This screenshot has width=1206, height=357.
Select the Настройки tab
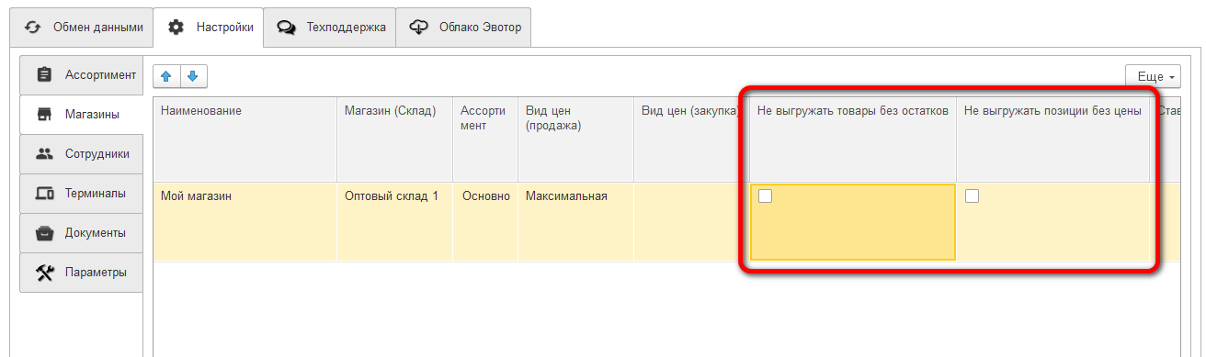coord(209,28)
